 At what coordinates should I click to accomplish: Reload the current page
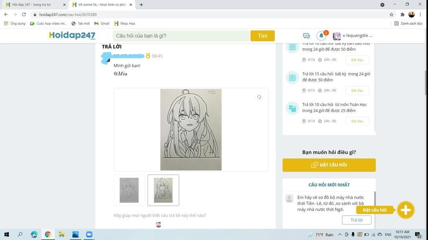pos(24,15)
